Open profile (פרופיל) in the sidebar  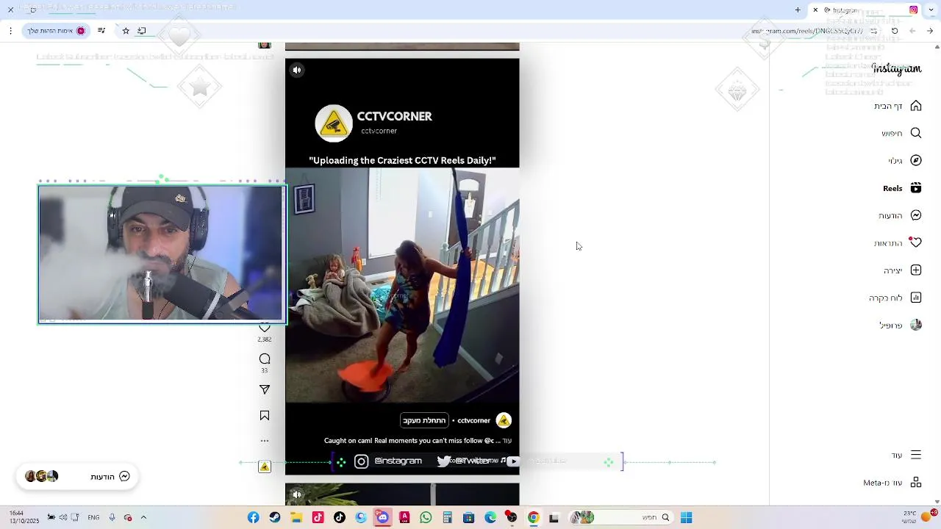(901, 325)
